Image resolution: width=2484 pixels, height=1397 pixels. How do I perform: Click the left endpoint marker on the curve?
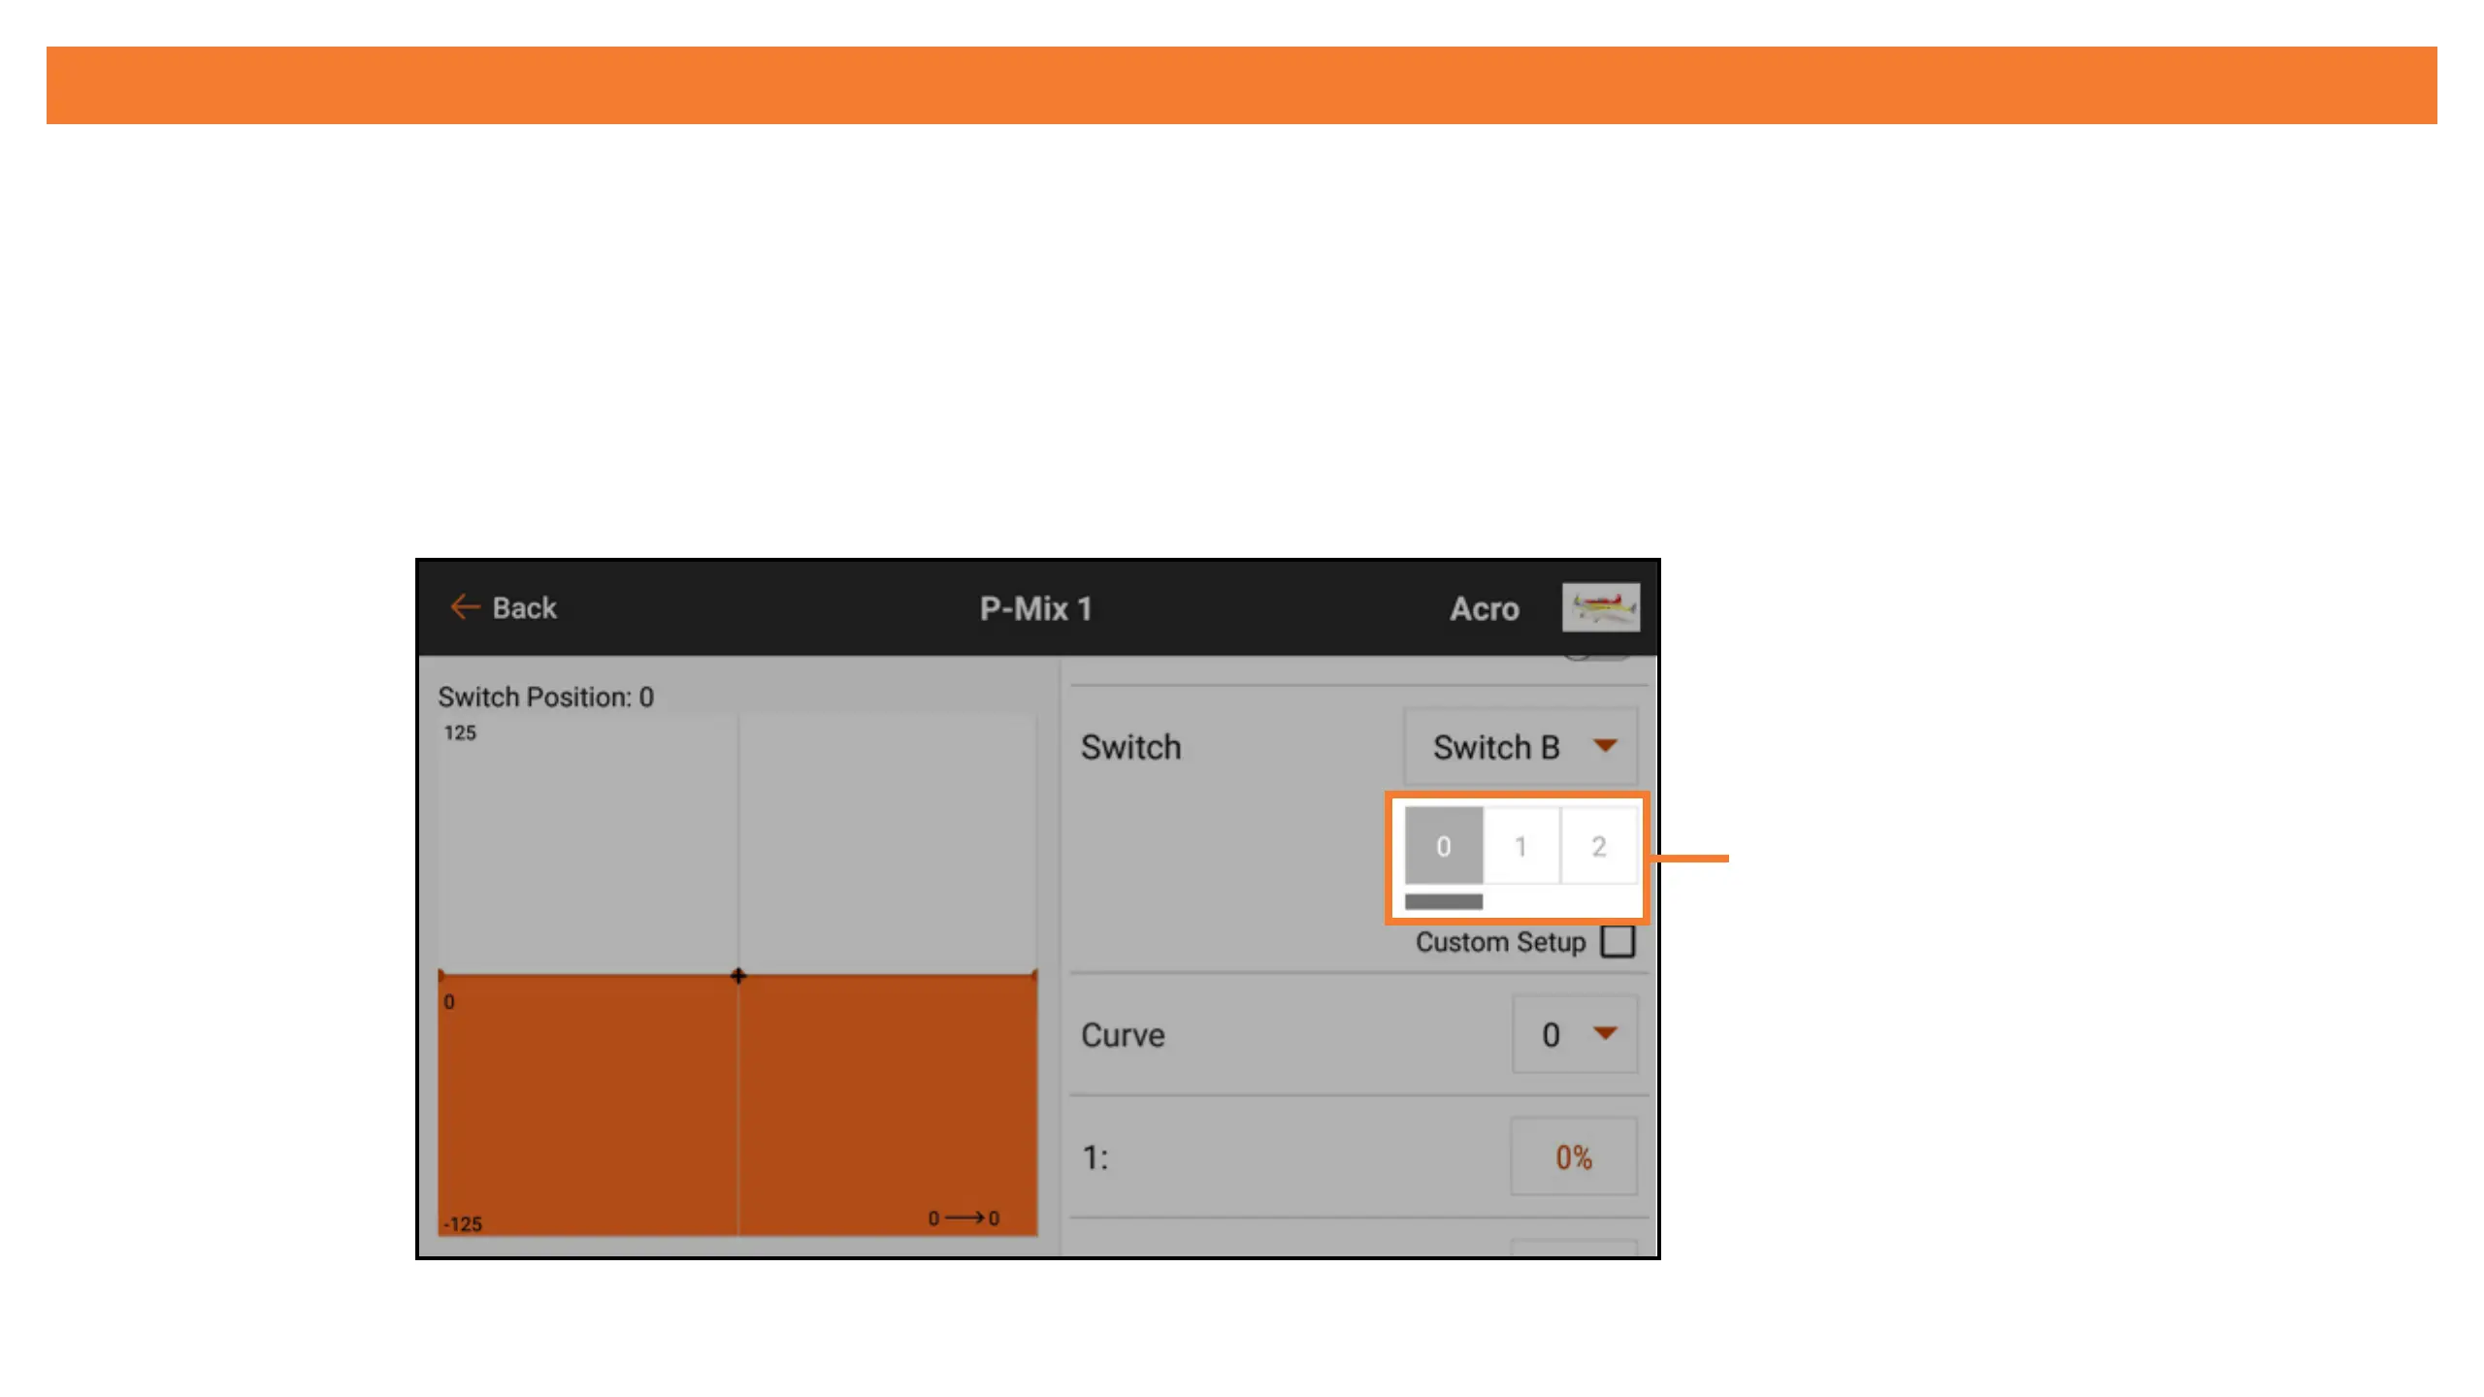click(442, 975)
